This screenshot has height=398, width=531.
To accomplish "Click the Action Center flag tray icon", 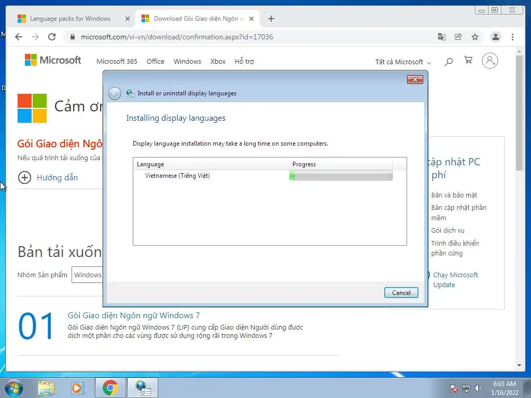I will click(453, 388).
